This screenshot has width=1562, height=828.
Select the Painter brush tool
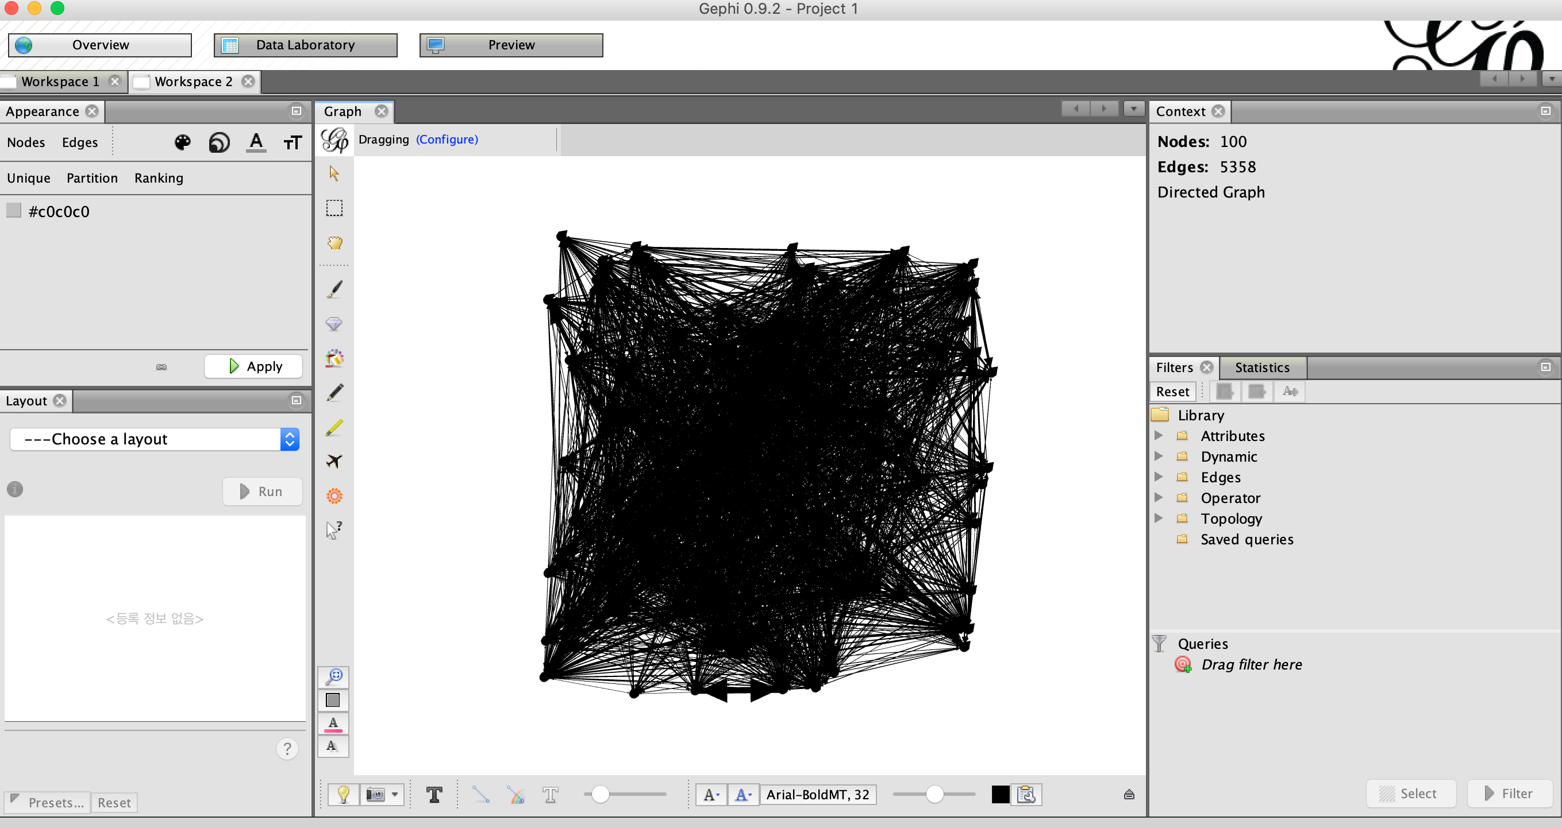coord(334,289)
